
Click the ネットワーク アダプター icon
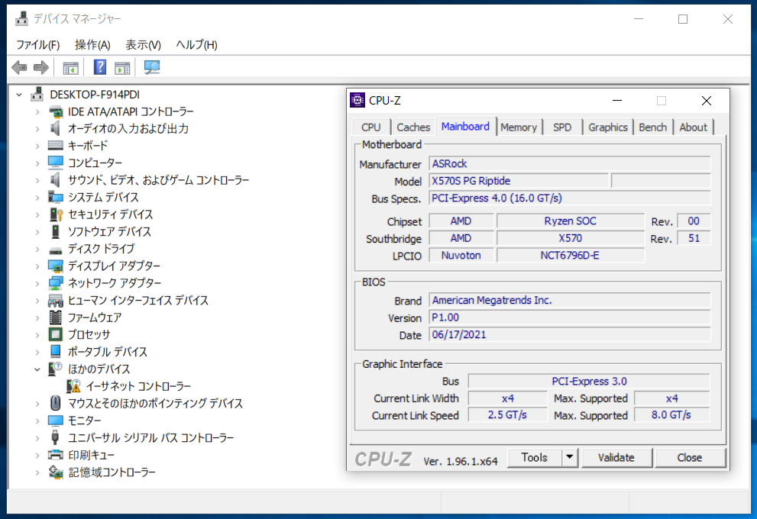[x=56, y=282]
